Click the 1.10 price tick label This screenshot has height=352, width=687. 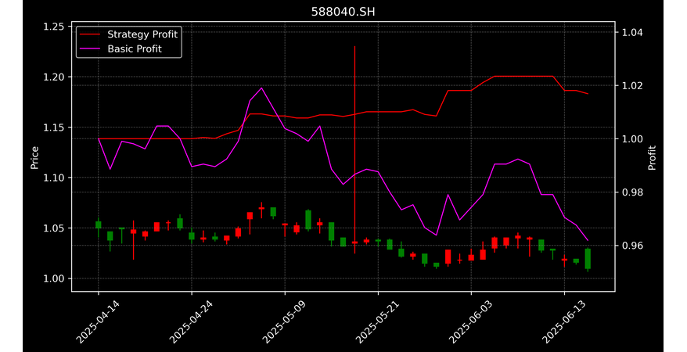54,178
